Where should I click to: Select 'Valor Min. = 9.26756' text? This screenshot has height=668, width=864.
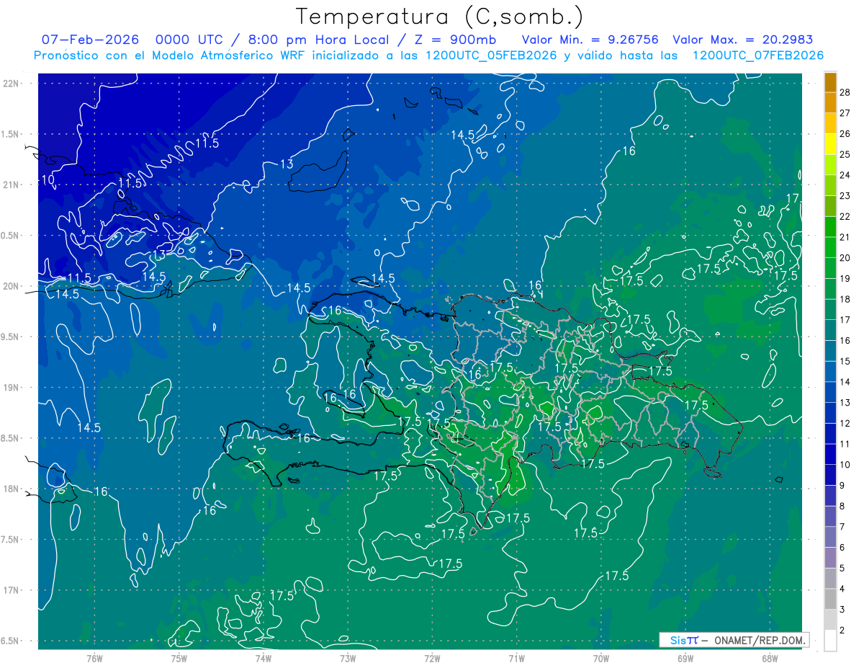pyautogui.click(x=591, y=40)
